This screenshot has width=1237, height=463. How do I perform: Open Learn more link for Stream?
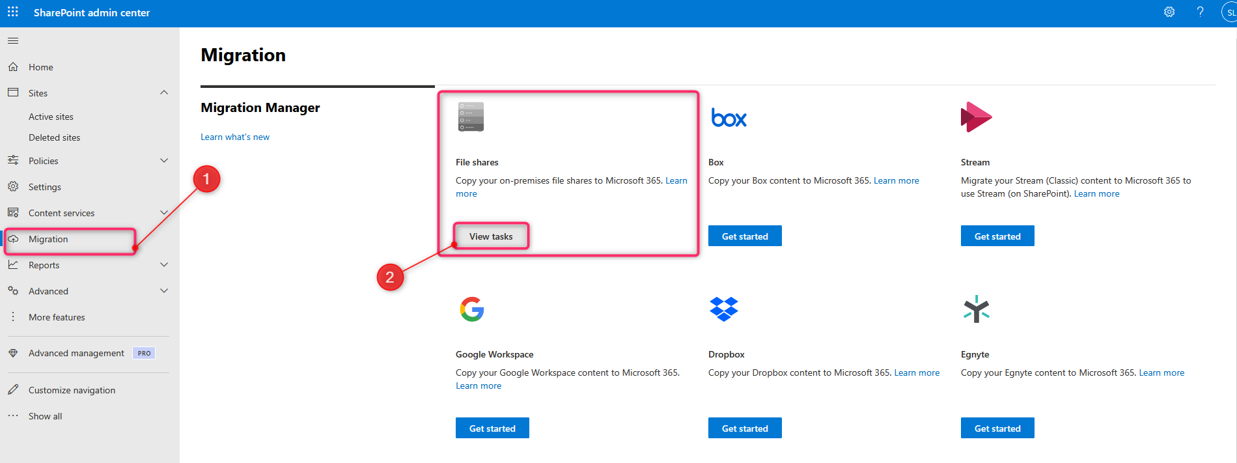1096,193
